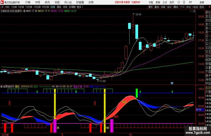Image resolution: width=211 pixels, height=136 pixels.
Task: Open the mail envelope icon
Action: (190, 2)
